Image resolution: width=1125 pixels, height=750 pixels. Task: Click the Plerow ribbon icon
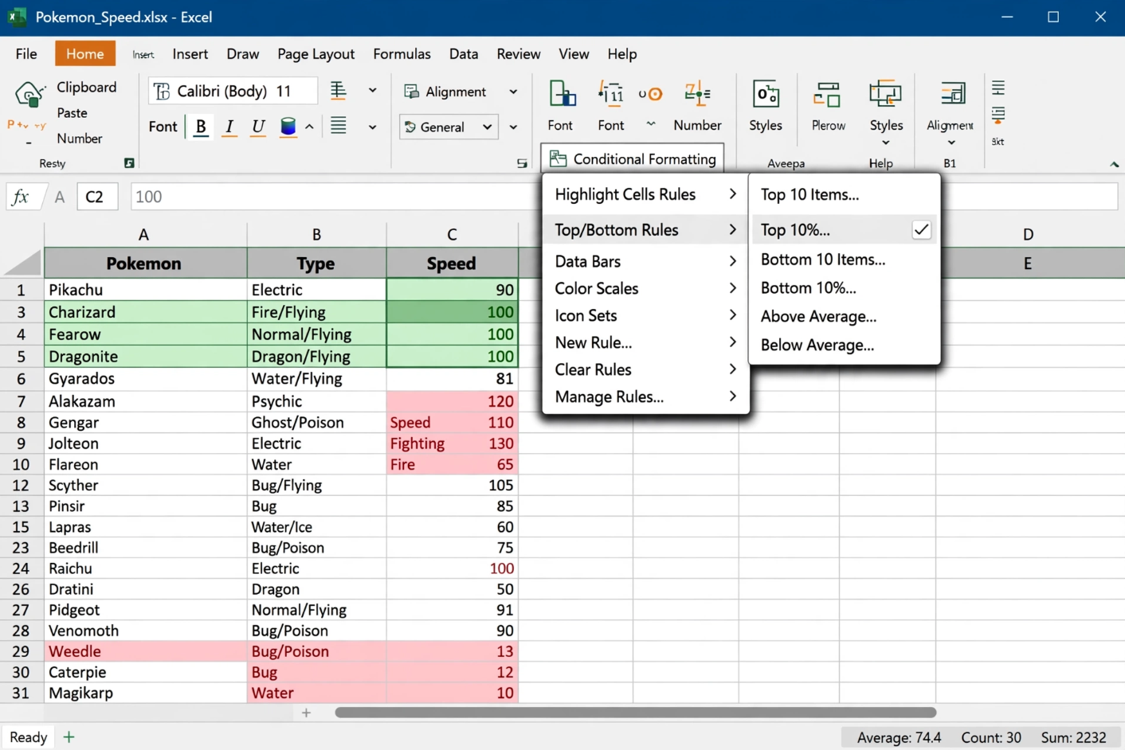(827, 95)
